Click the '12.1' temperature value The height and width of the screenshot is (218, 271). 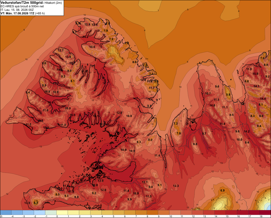point(145,182)
